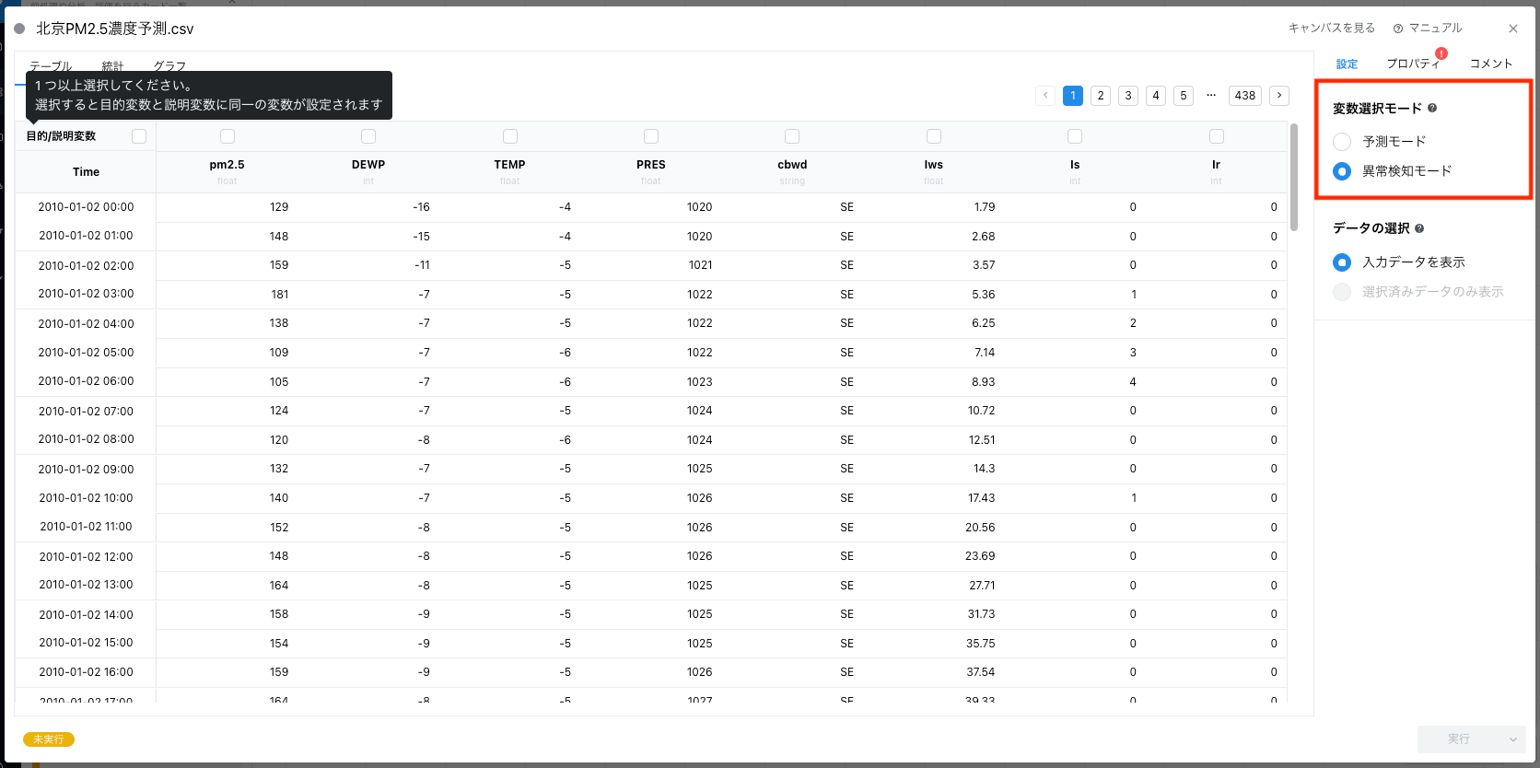Viewport: 1540px width, 768px height.
Task: Open マニュアル link
Action: tap(1435, 29)
